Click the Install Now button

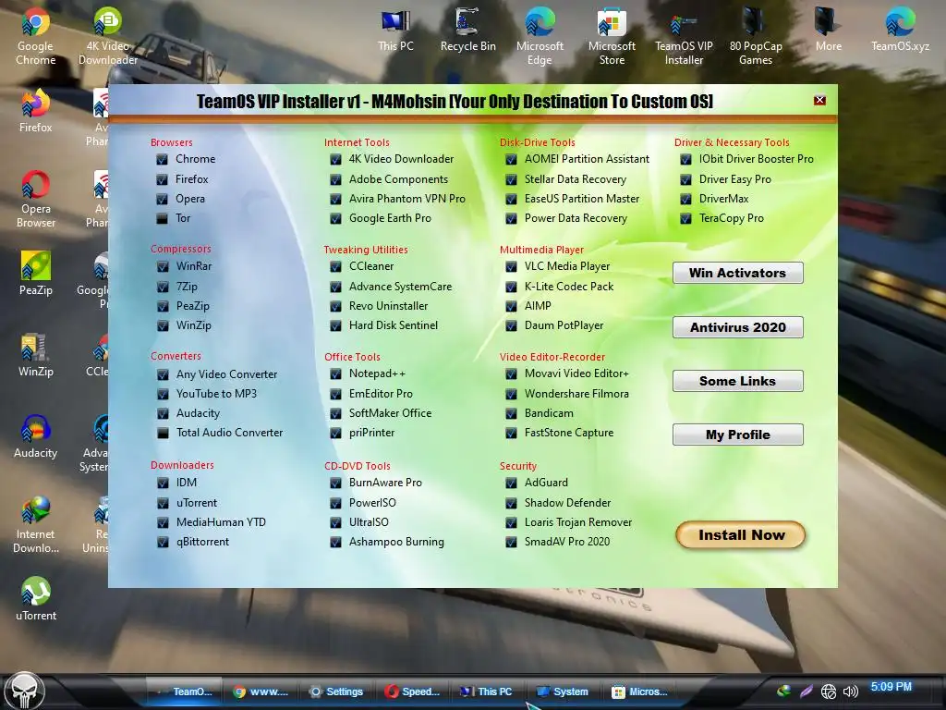point(741,535)
